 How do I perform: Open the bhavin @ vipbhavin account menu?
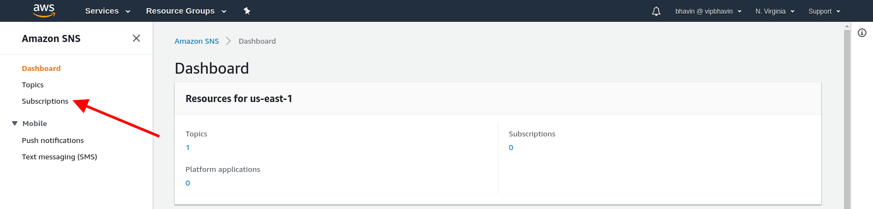[708, 11]
